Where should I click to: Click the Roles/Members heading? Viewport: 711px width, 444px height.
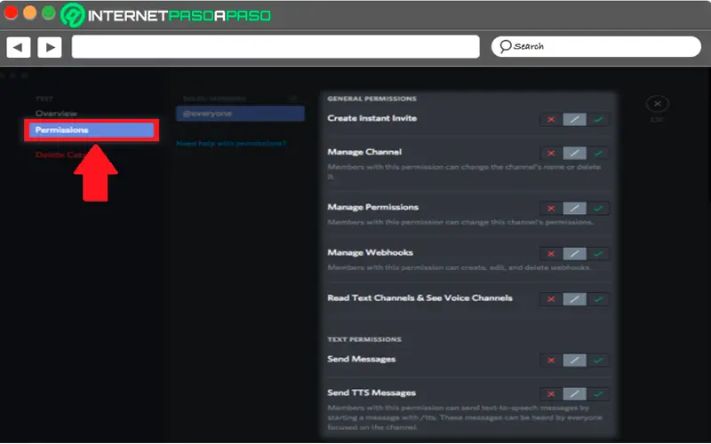coord(214,99)
